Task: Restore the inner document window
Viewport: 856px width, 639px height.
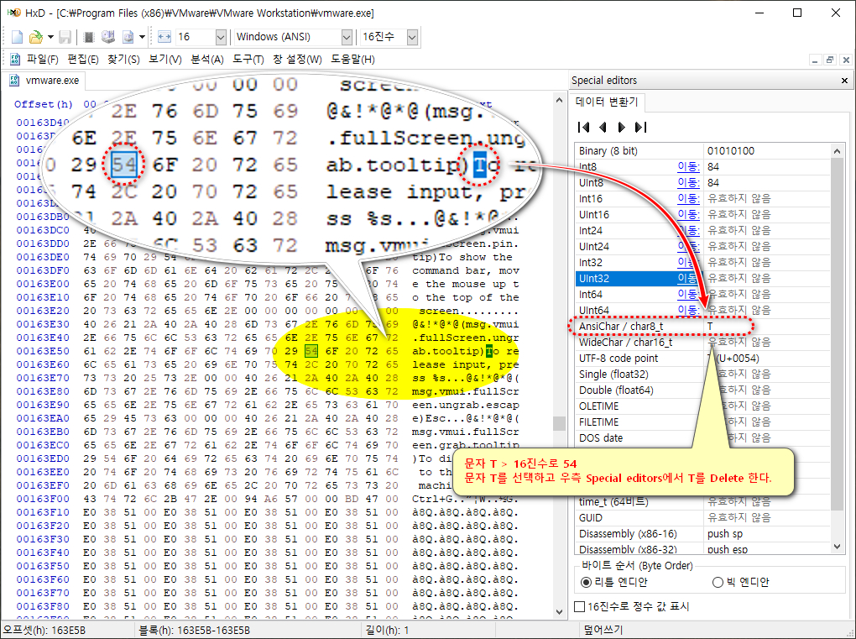Action: tap(830, 60)
